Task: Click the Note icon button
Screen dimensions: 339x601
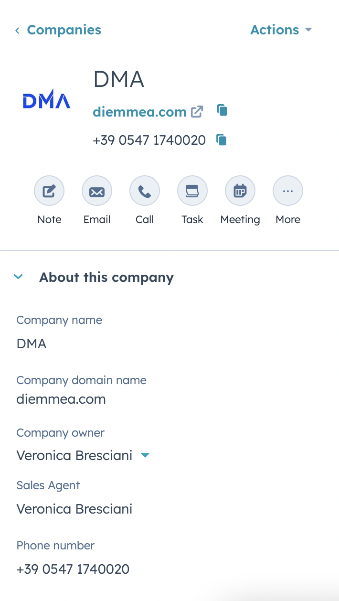Action: [49, 191]
